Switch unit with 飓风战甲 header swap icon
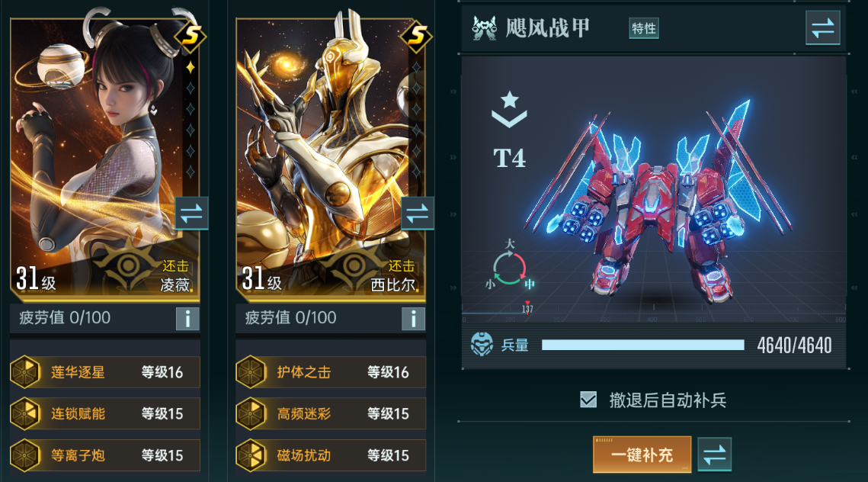 pyautogui.click(x=822, y=27)
